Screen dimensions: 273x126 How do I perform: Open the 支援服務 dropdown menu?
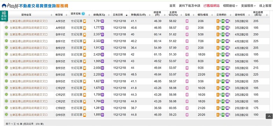(248, 6)
